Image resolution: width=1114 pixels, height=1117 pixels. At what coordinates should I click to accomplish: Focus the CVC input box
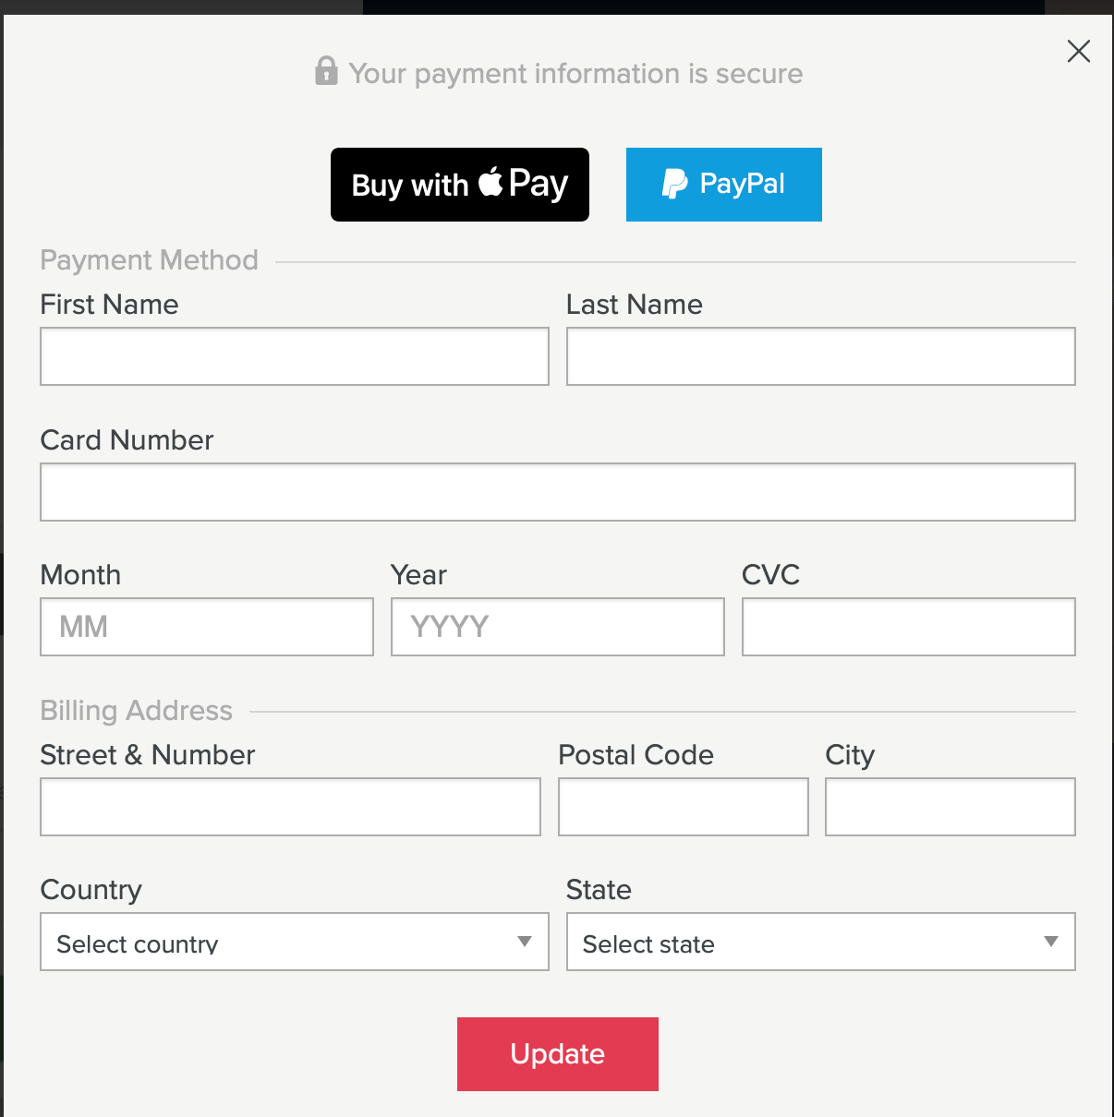(909, 627)
